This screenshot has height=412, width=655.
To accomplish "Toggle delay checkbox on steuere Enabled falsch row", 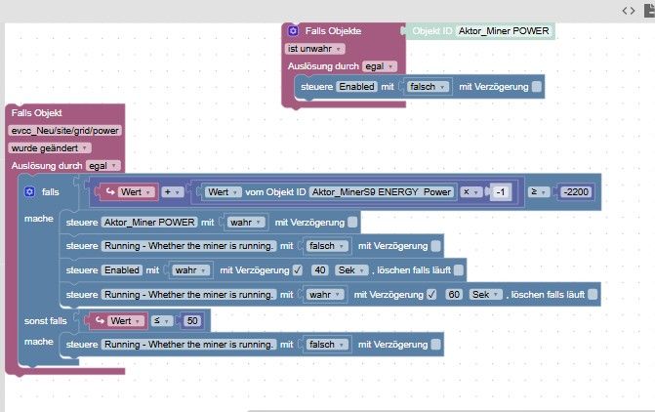I will [537, 87].
